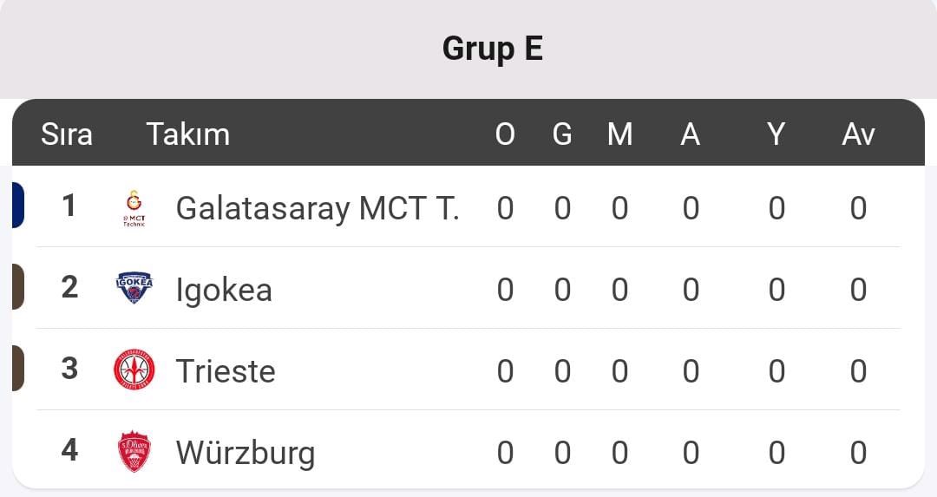The image size is (937, 497).
Task: Select the Trieste team name
Action: [226, 371]
